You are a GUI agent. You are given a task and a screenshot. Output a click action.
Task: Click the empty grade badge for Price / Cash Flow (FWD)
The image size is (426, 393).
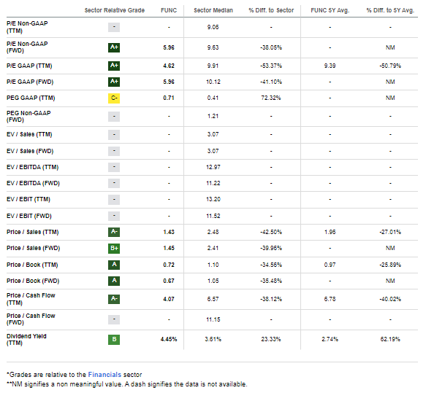click(x=114, y=319)
